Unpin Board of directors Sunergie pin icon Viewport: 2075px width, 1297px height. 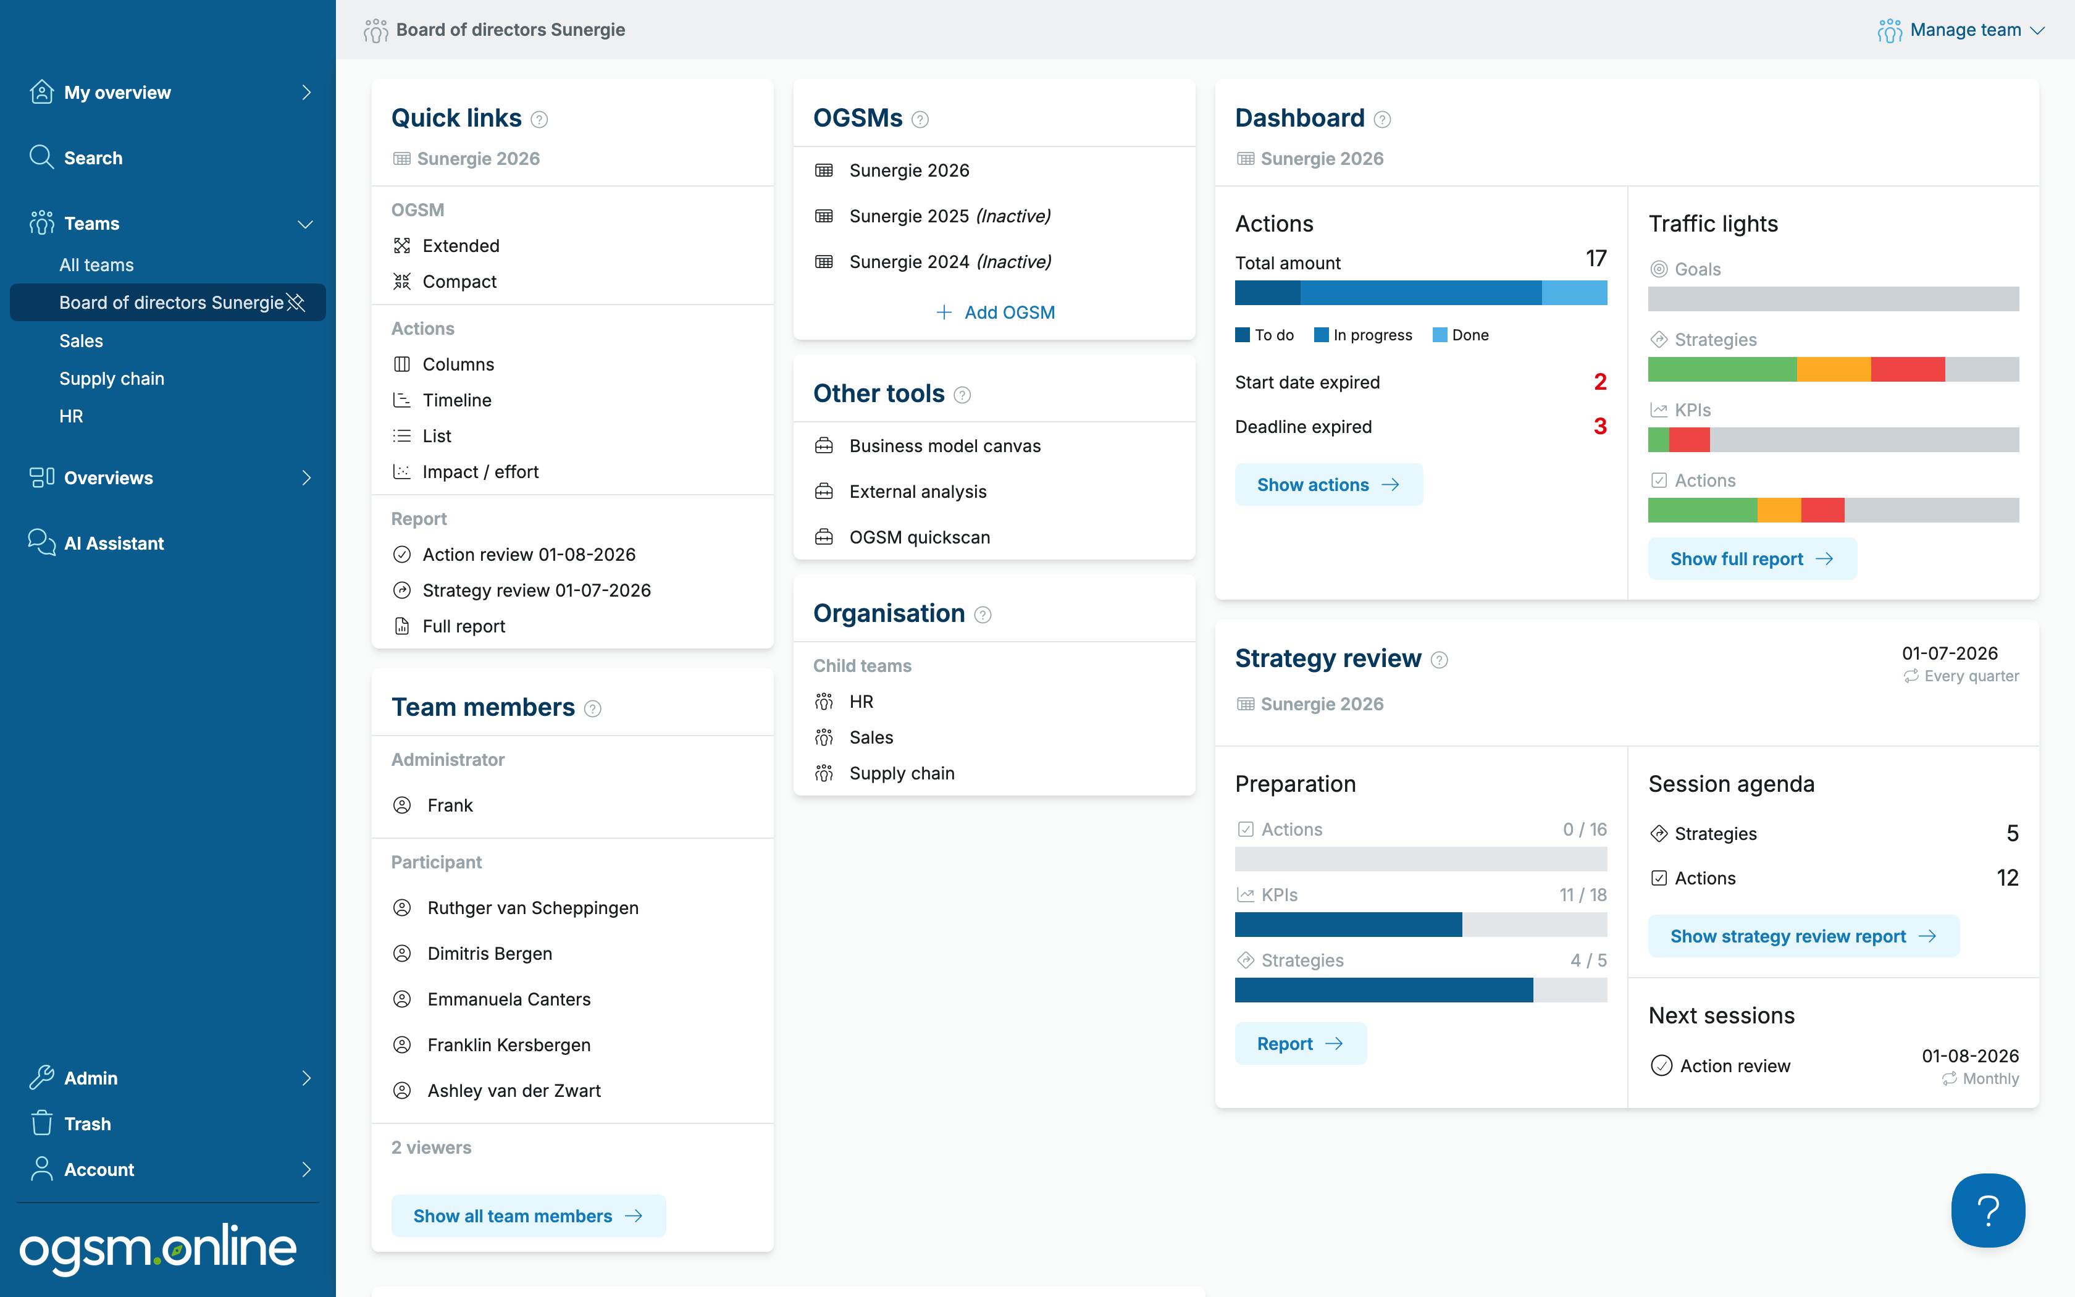[x=296, y=302]
